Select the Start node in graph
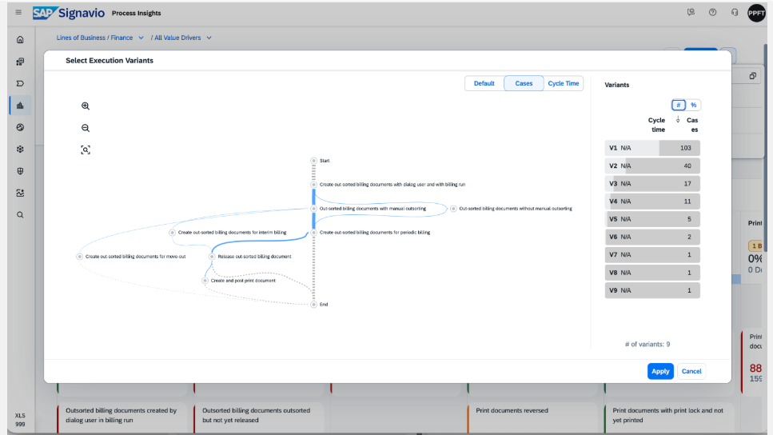 tap(313, 161)
